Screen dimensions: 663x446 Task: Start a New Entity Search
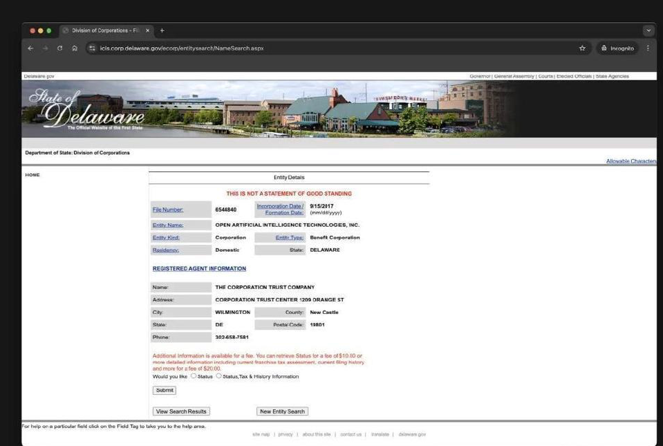(x=282, y=411)
